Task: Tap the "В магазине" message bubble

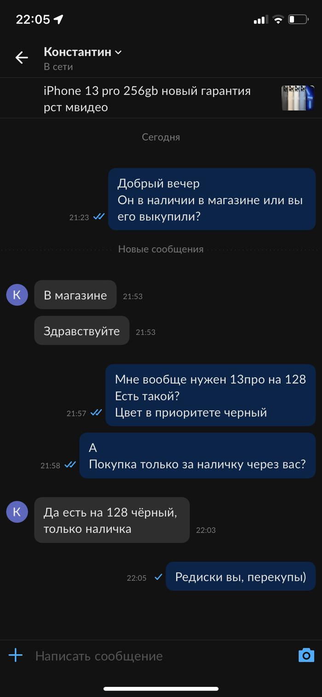Action: pos(75,294)
